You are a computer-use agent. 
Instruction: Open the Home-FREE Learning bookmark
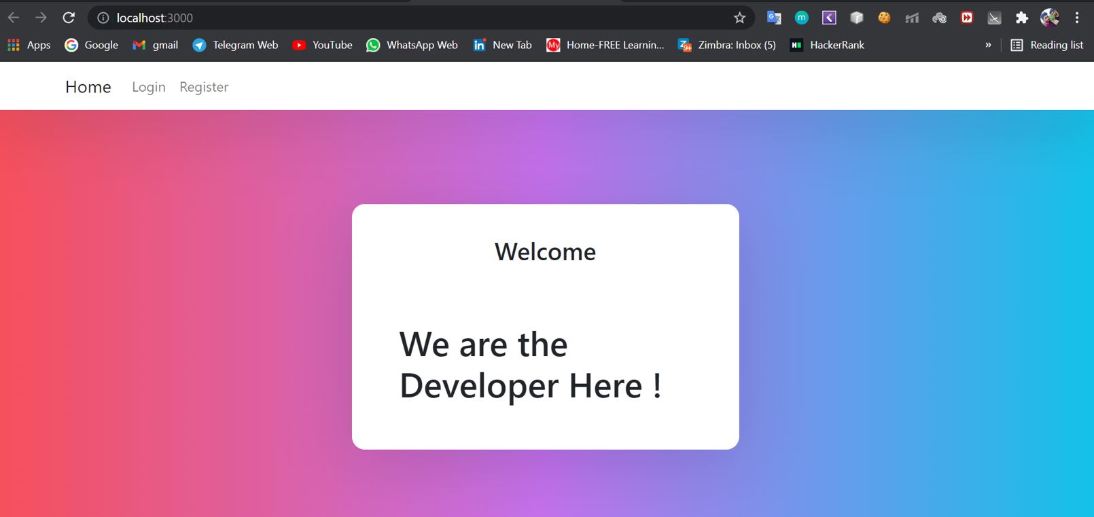pos(605,45)
